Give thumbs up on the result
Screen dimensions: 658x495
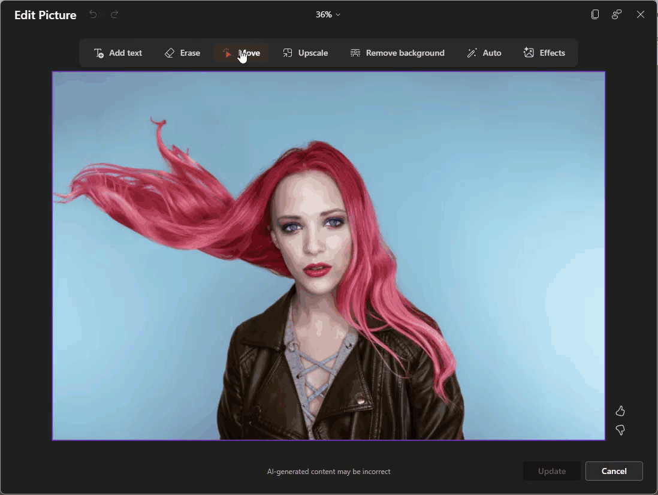pyautogui.click(x=620, y=411)
